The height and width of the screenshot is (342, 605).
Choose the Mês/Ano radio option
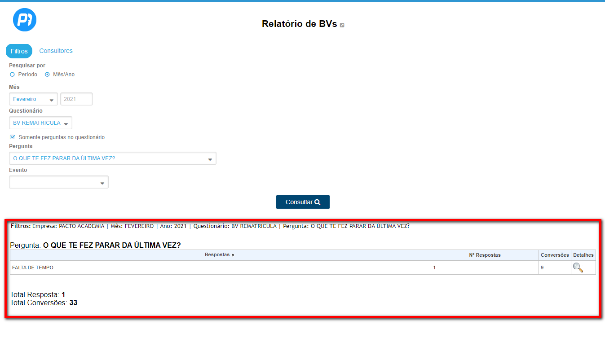point(47,75)
